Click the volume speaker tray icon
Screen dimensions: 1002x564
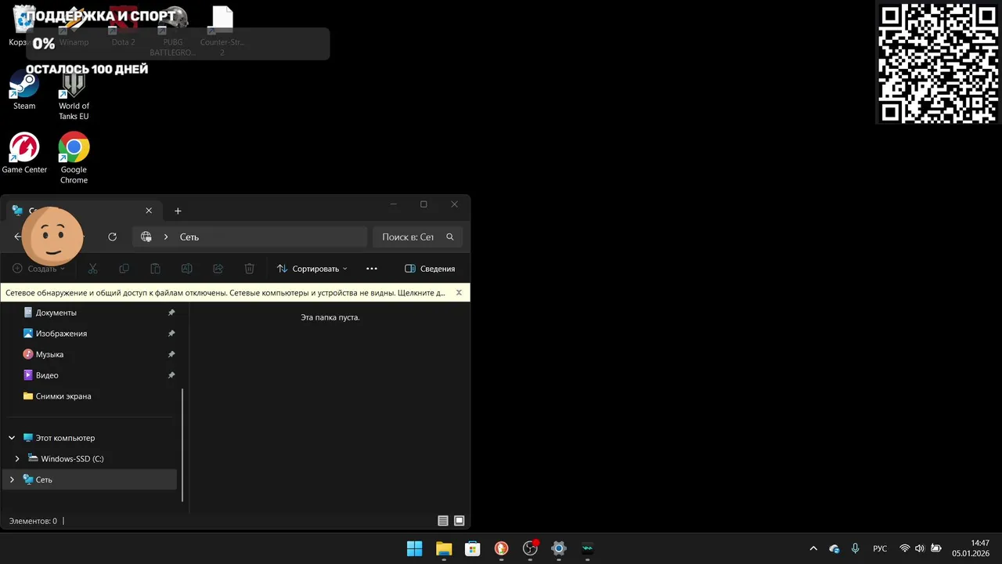tap(919, 548)
